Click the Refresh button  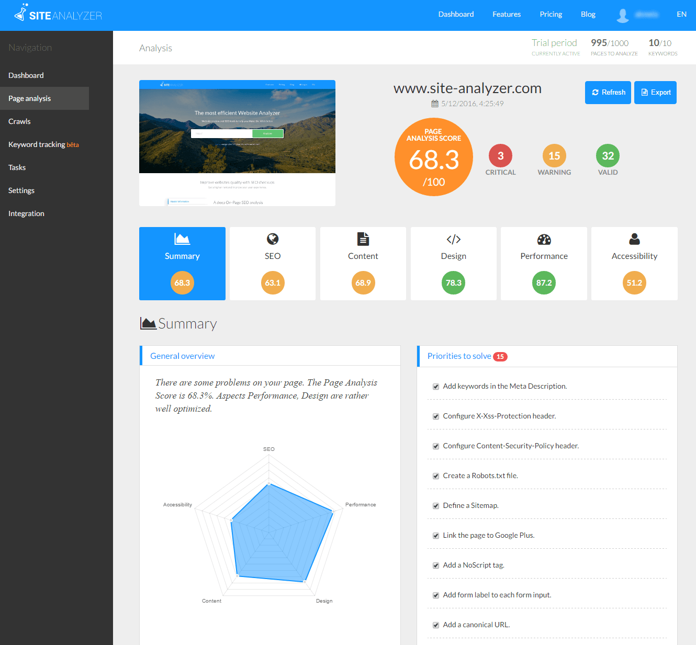(x=608, y=93)
